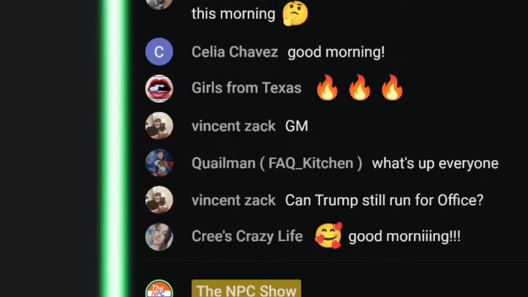Select the first fire emoji

(327, 88)
